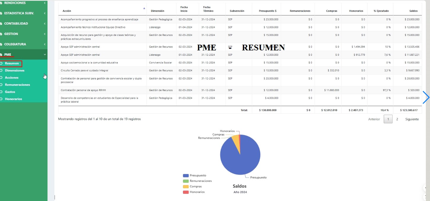The width and height of the screenshot is (430, 201).
Task: Click the 'Saldos' chart title
Action: click(x=240, y=186)
